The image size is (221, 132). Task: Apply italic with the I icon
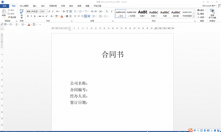pos(31,16)
